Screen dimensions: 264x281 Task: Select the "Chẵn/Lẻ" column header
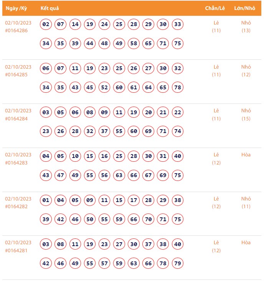point(215,8)
